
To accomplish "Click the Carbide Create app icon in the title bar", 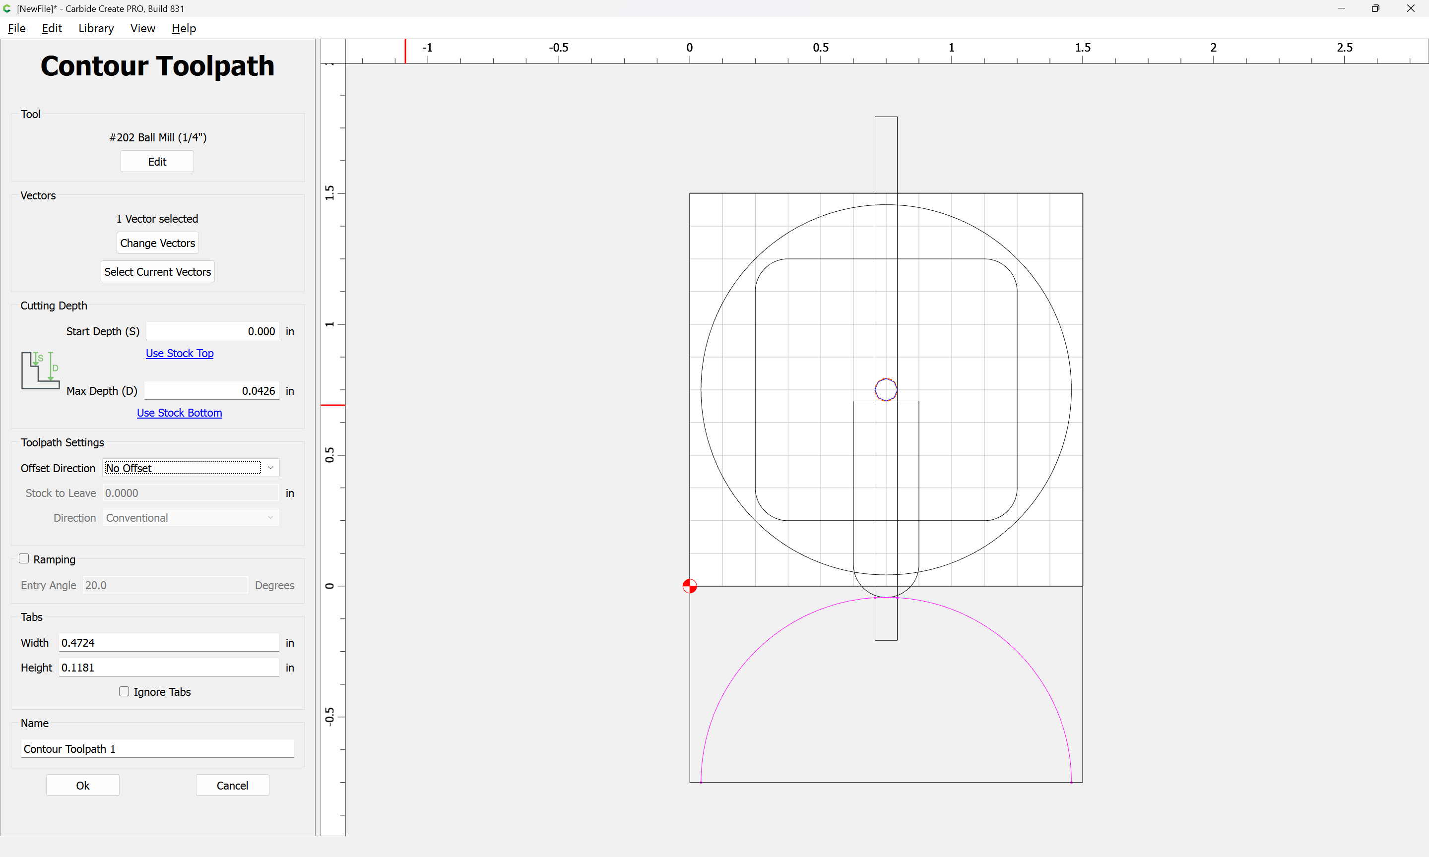I will click(7, 8).
